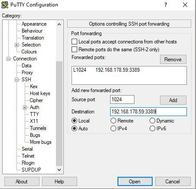This screenshot has width=196, height=189.
Task: Open the SUPDUP category
Action: pos(31,170)
